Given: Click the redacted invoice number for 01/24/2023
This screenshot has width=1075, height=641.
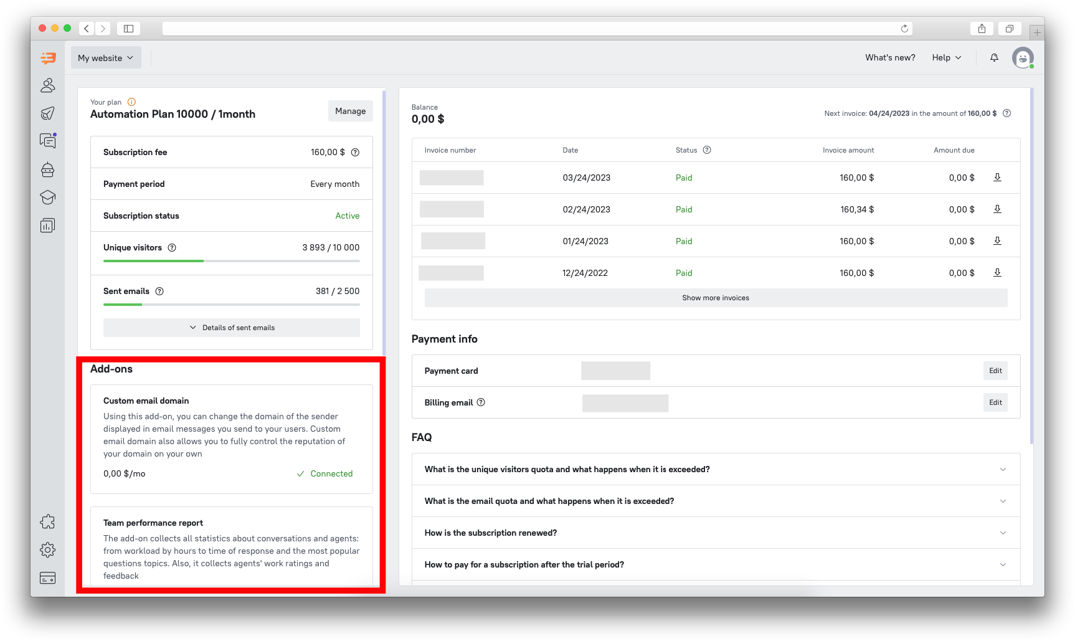Looking at the screenshot, I should [453, 241].
